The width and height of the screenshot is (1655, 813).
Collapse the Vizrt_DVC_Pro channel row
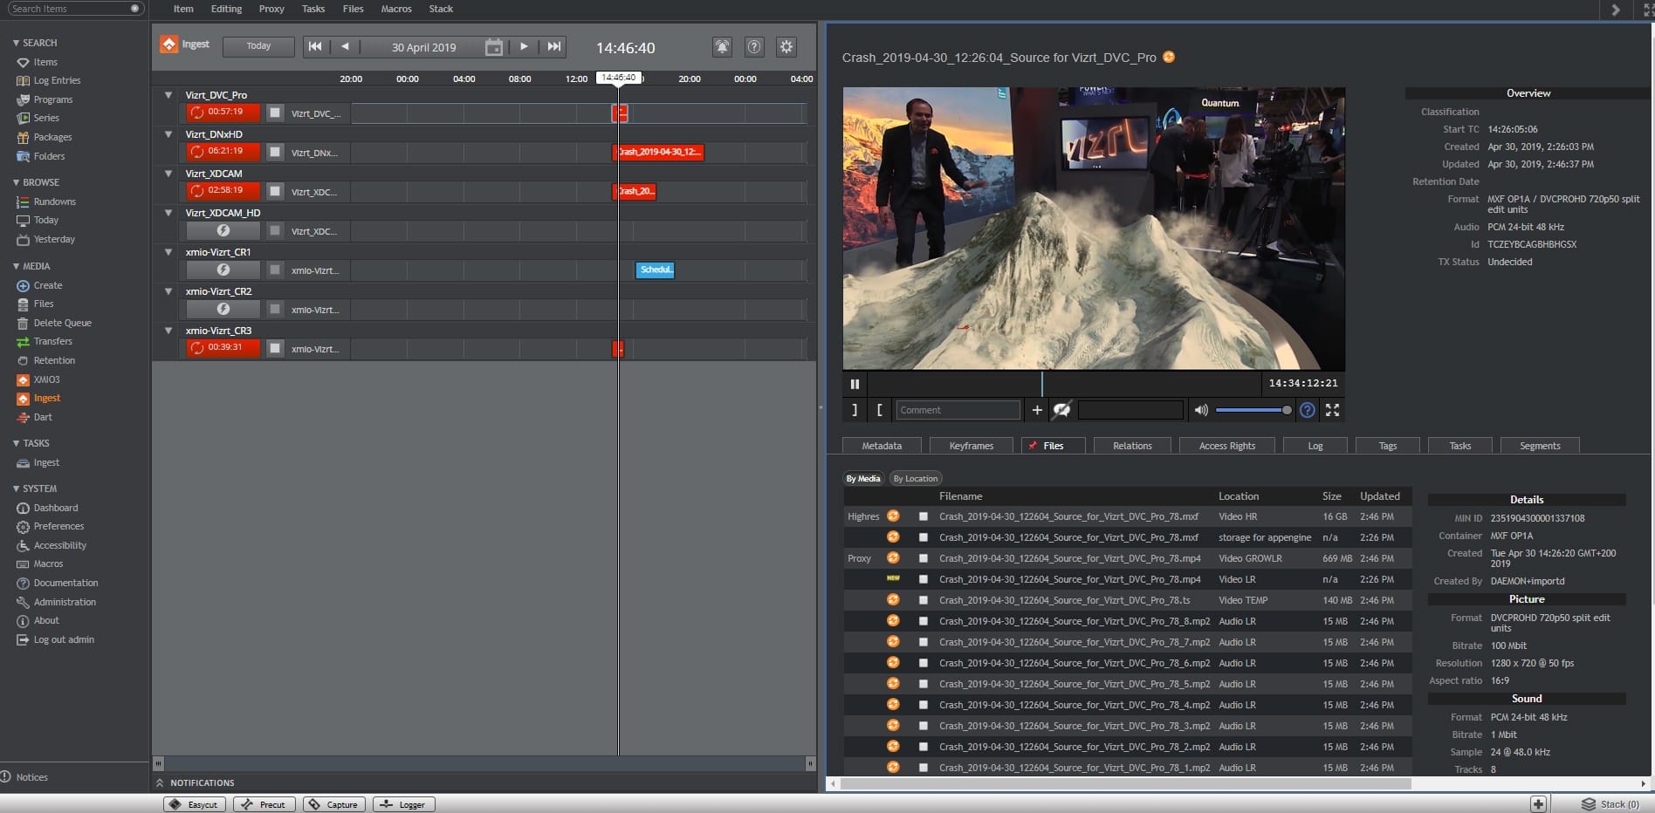pyautogui.click(x=168, y=95)
